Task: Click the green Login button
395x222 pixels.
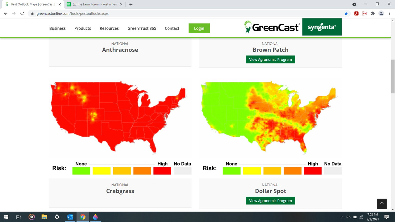Action: [199, 28]
